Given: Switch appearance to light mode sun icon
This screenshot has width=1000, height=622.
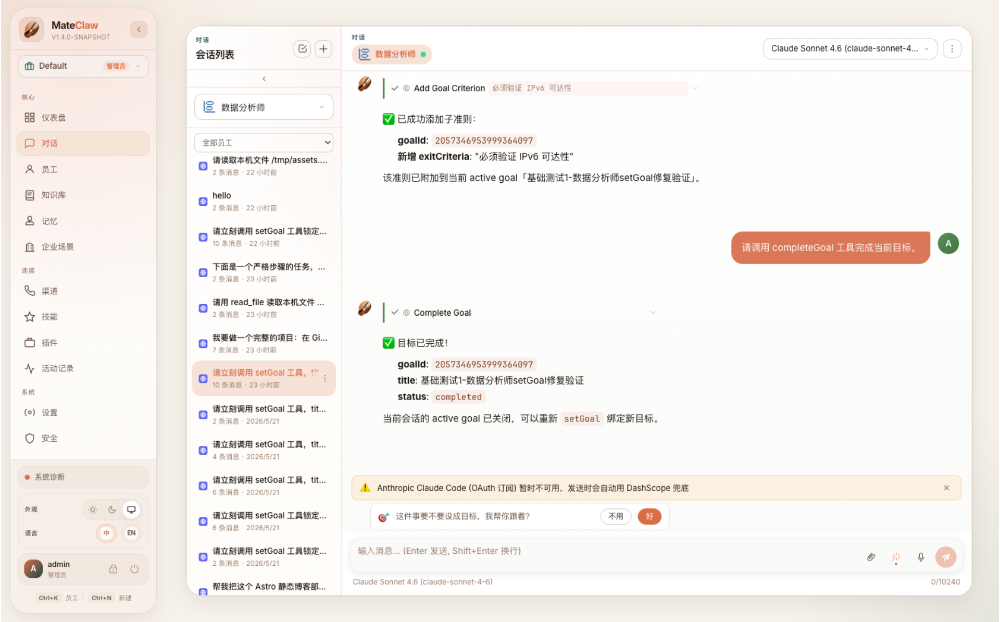Looking at the screenshot, I should pos(93,509).
